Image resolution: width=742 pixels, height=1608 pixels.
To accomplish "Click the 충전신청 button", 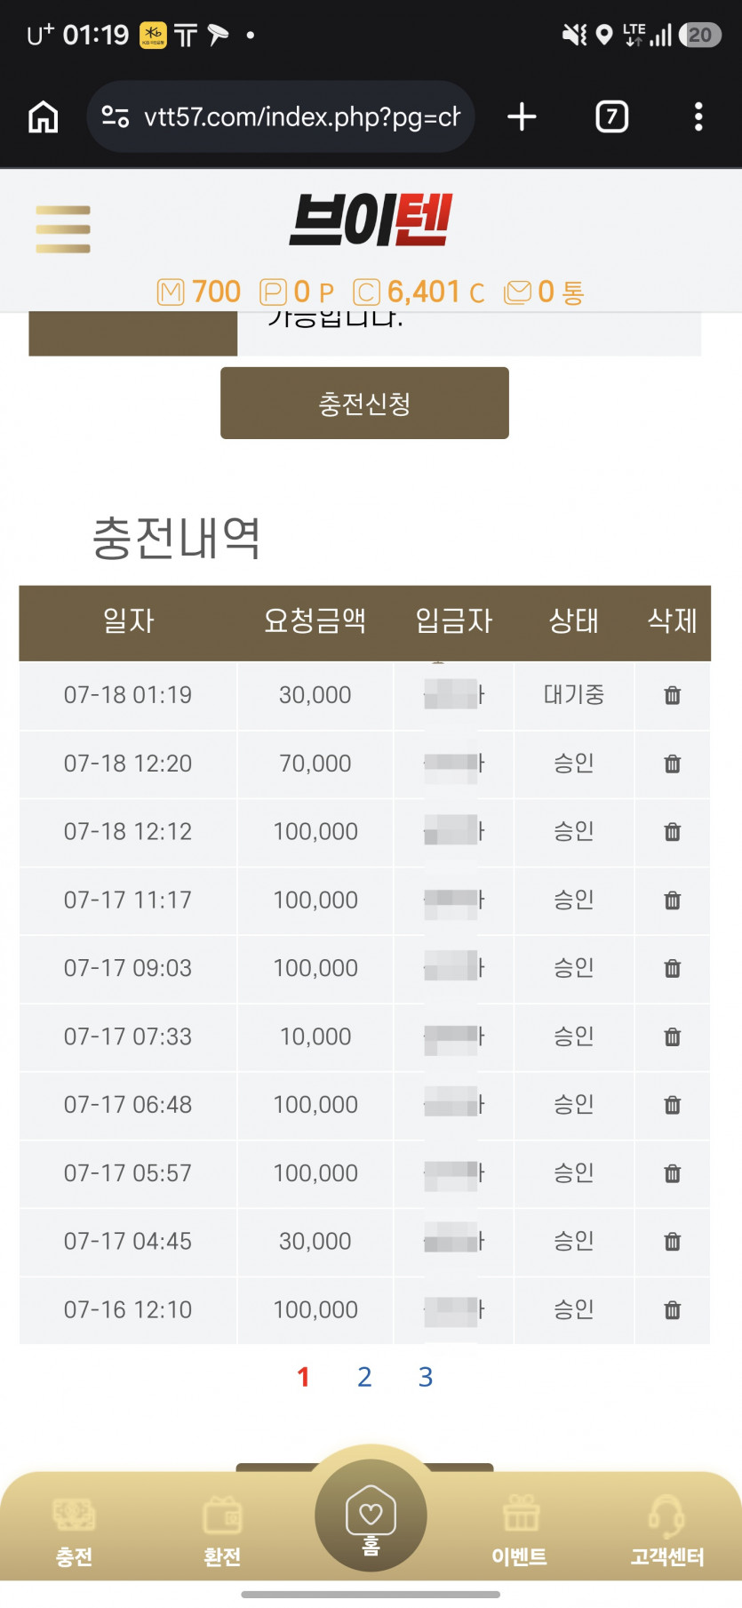I will pyautogui.click(x=364, y=403).
